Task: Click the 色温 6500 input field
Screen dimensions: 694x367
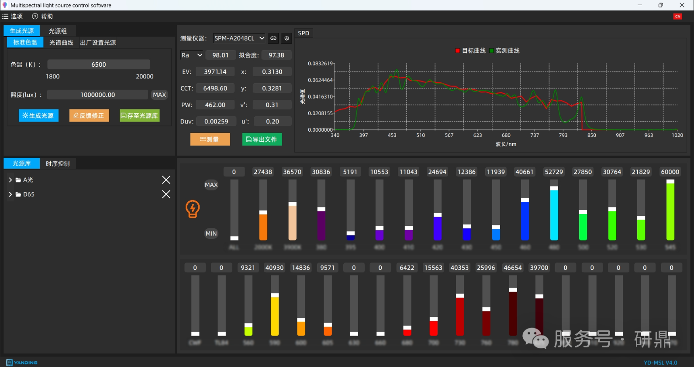Action: click(x=99, y=65)
